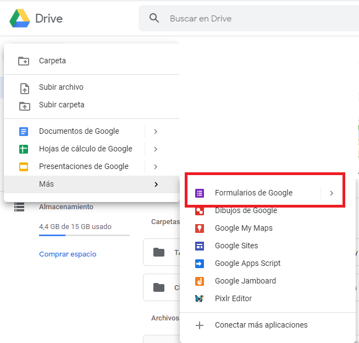Click the green Google Sheets icon

(x=24, y=149)
